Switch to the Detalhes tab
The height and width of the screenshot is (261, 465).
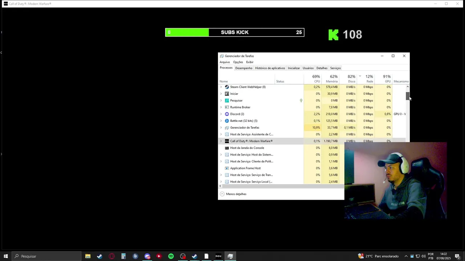point(322,68)
